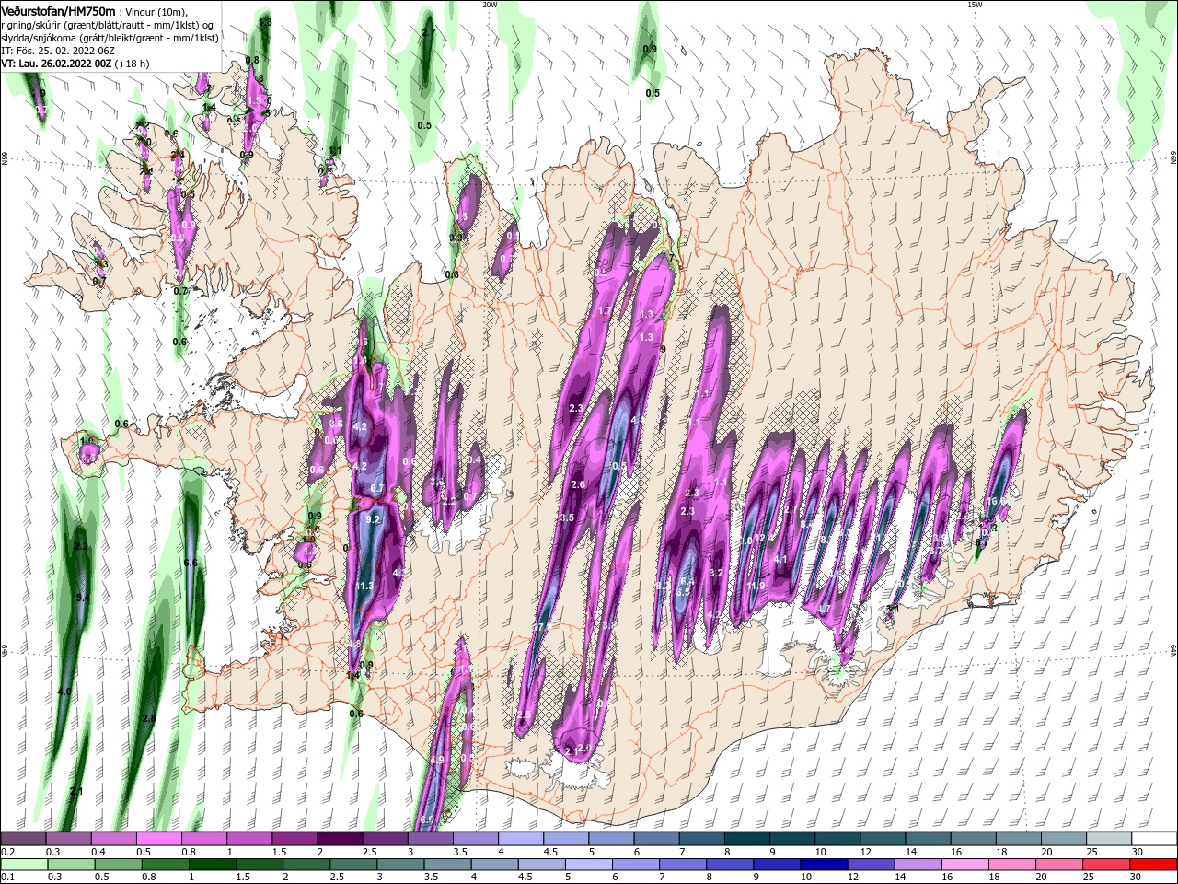Click the 'slydda/snjókoma' legend description line
Viewport: 1178px width, 884px height.
[110, 38]
